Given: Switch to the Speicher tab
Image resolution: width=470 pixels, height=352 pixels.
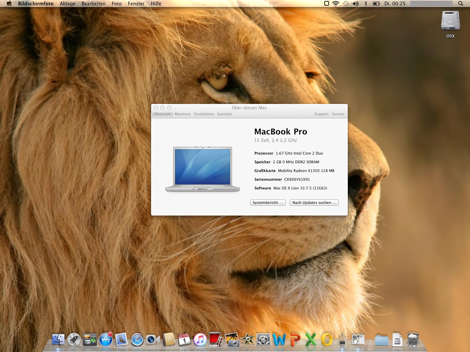Looking at the screenshot, I should [225, 114].
